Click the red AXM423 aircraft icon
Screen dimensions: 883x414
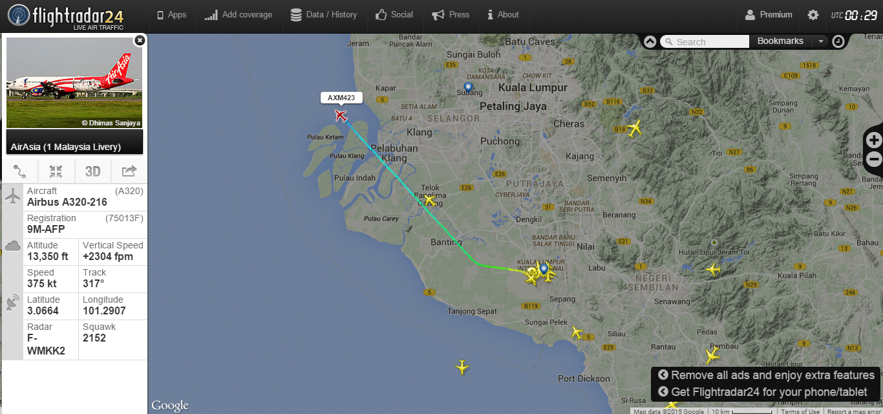(341, 116)
